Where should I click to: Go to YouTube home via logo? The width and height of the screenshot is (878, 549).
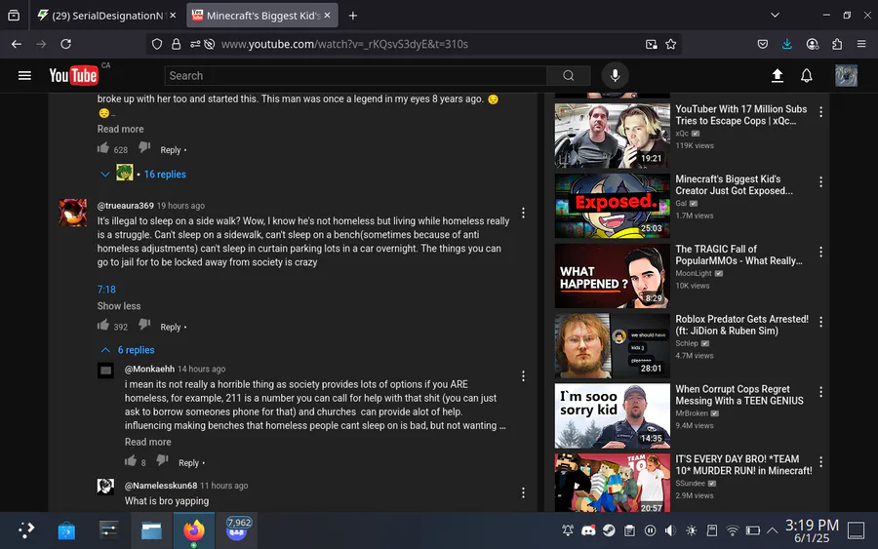tap(73, 75)
